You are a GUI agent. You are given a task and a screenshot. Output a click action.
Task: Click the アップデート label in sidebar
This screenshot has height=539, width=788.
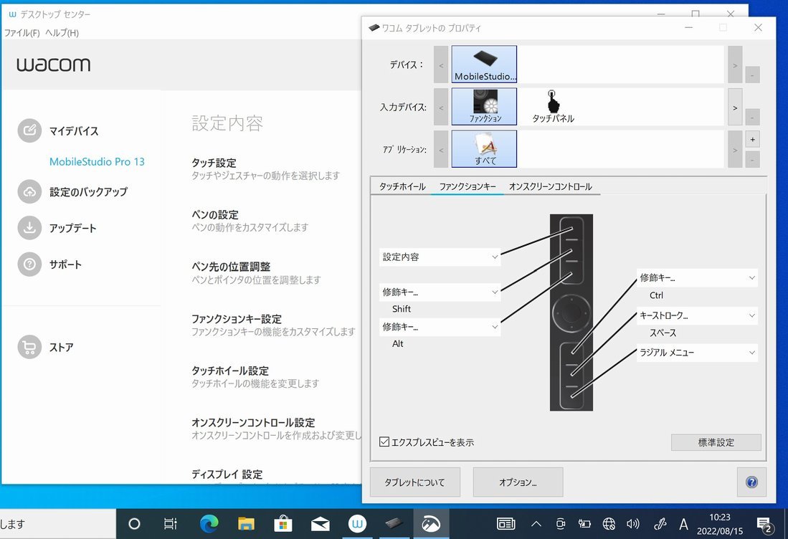click(x=73, y=227)
